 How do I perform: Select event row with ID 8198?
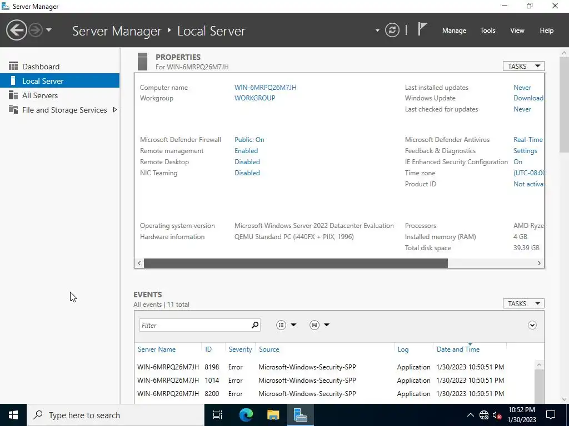(335, 367)
